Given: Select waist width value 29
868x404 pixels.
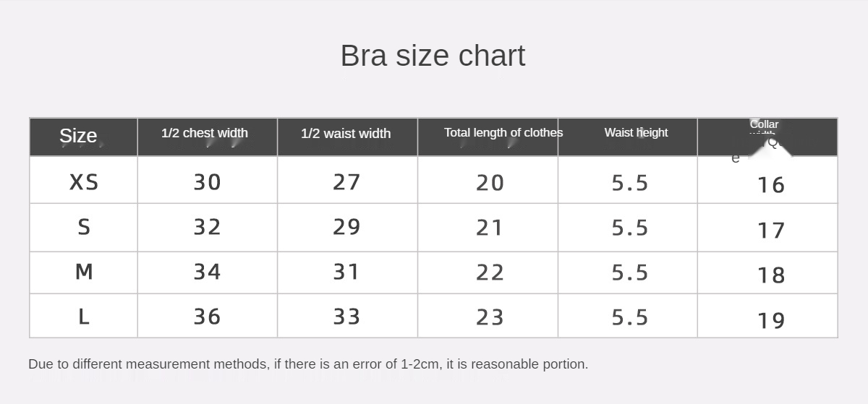Looking at the screenshot, I should pos(346,227).
